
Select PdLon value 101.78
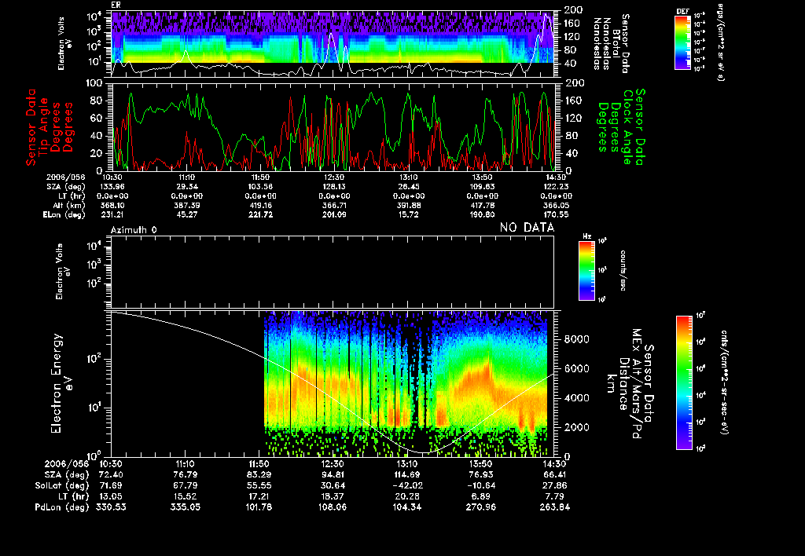click(259, 507)
